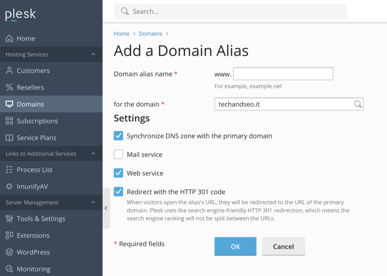Open Process List in sidebar
Image resolution: width=387 pixels, height=276 pixels.
51,170
